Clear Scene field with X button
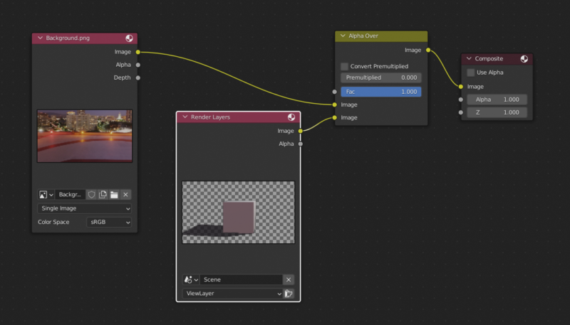Viewport: 570px width, 325px height. coord(289,279)
